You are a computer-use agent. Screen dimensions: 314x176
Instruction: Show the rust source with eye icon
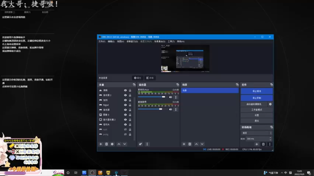125,129
